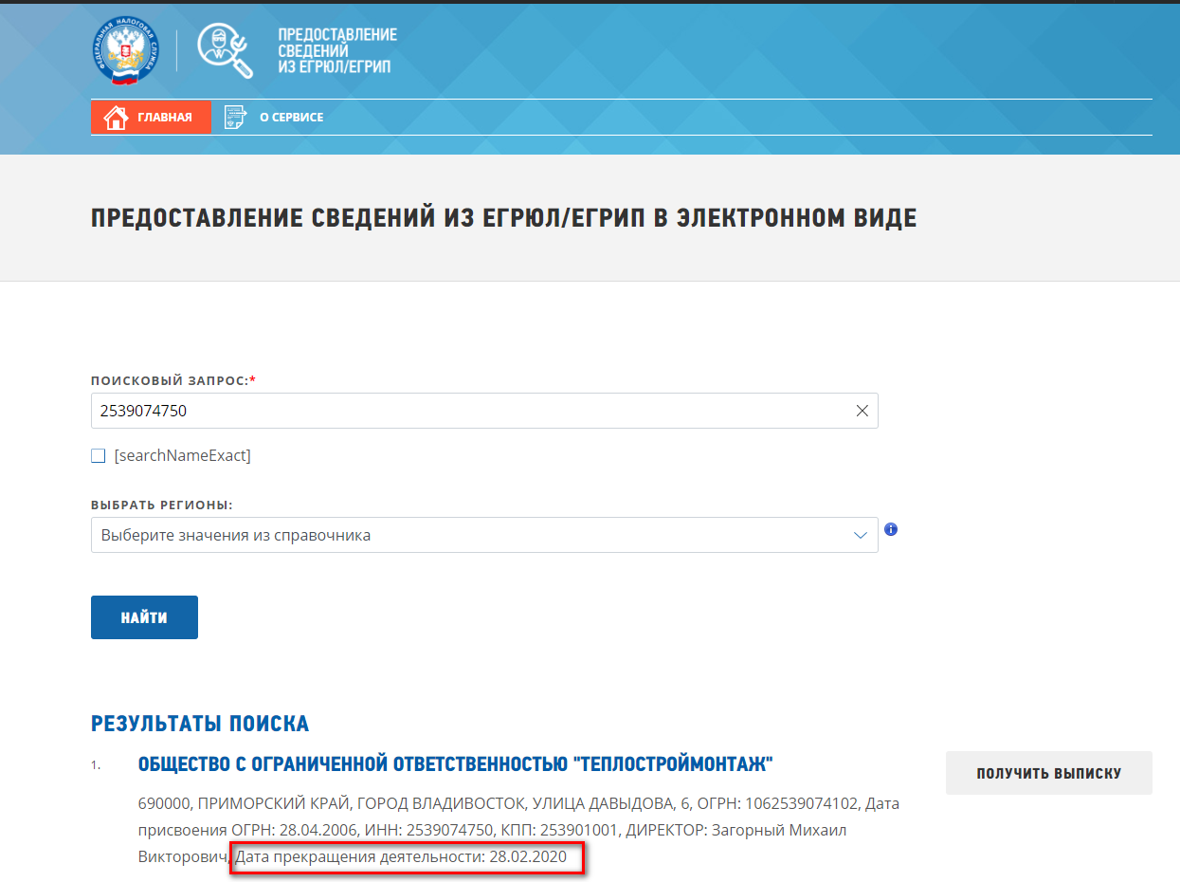The width and height of the screenshot is (1180, 882).
Task: Open the ТЕПЛОСТРОЙМОНТАЖ company result link
Action: click(456, 764)
